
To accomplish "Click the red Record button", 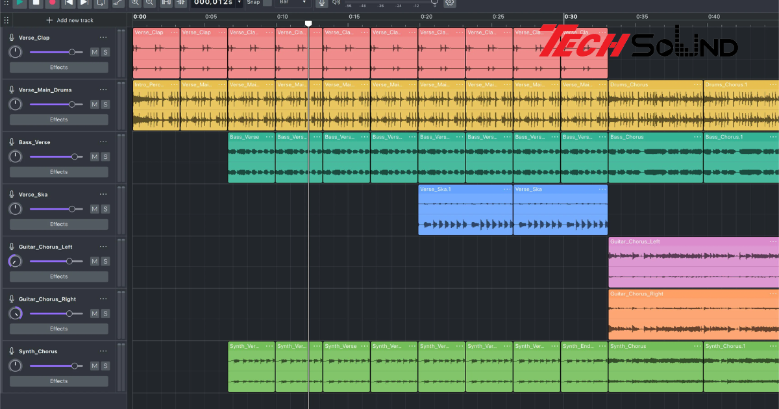I will coord(53,3).
